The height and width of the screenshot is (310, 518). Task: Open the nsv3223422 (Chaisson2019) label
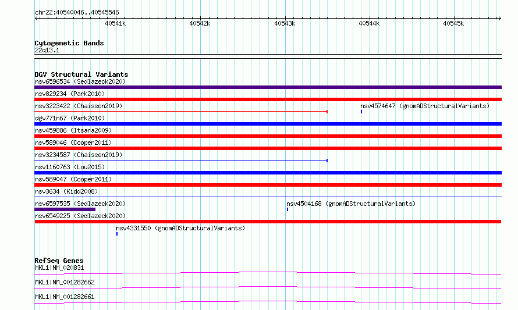(79, 106)
